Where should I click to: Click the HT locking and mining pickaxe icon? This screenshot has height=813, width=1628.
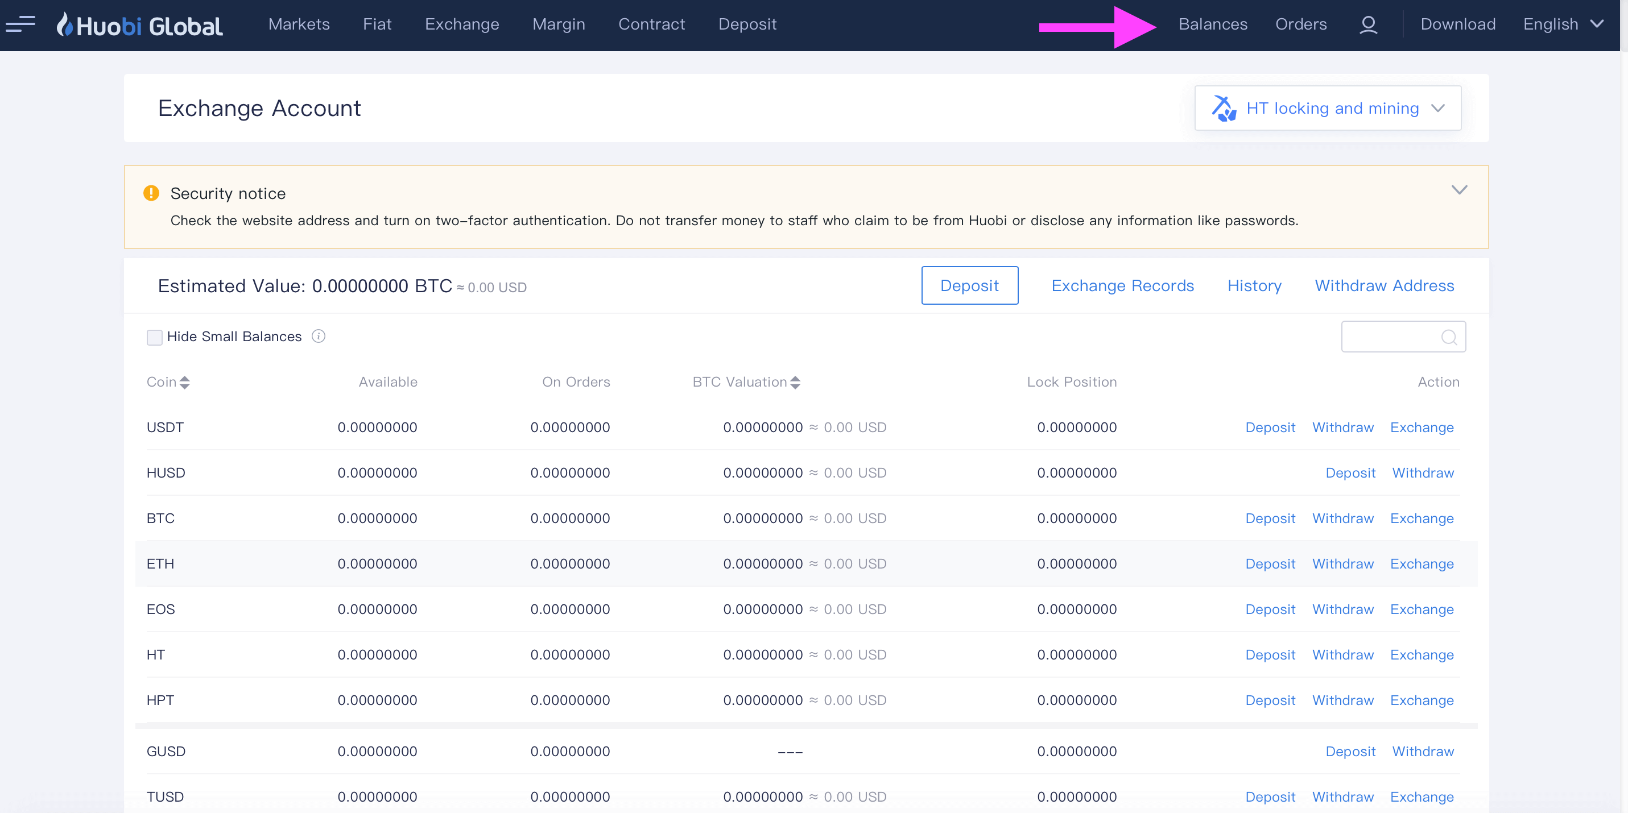(1224, 108)
